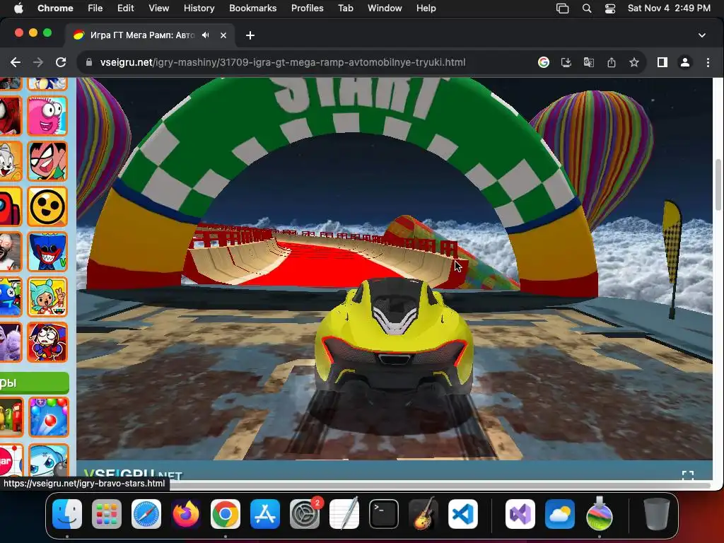724x543 pixels.
Task: Open the Window menu
Action: click(385, 8)
